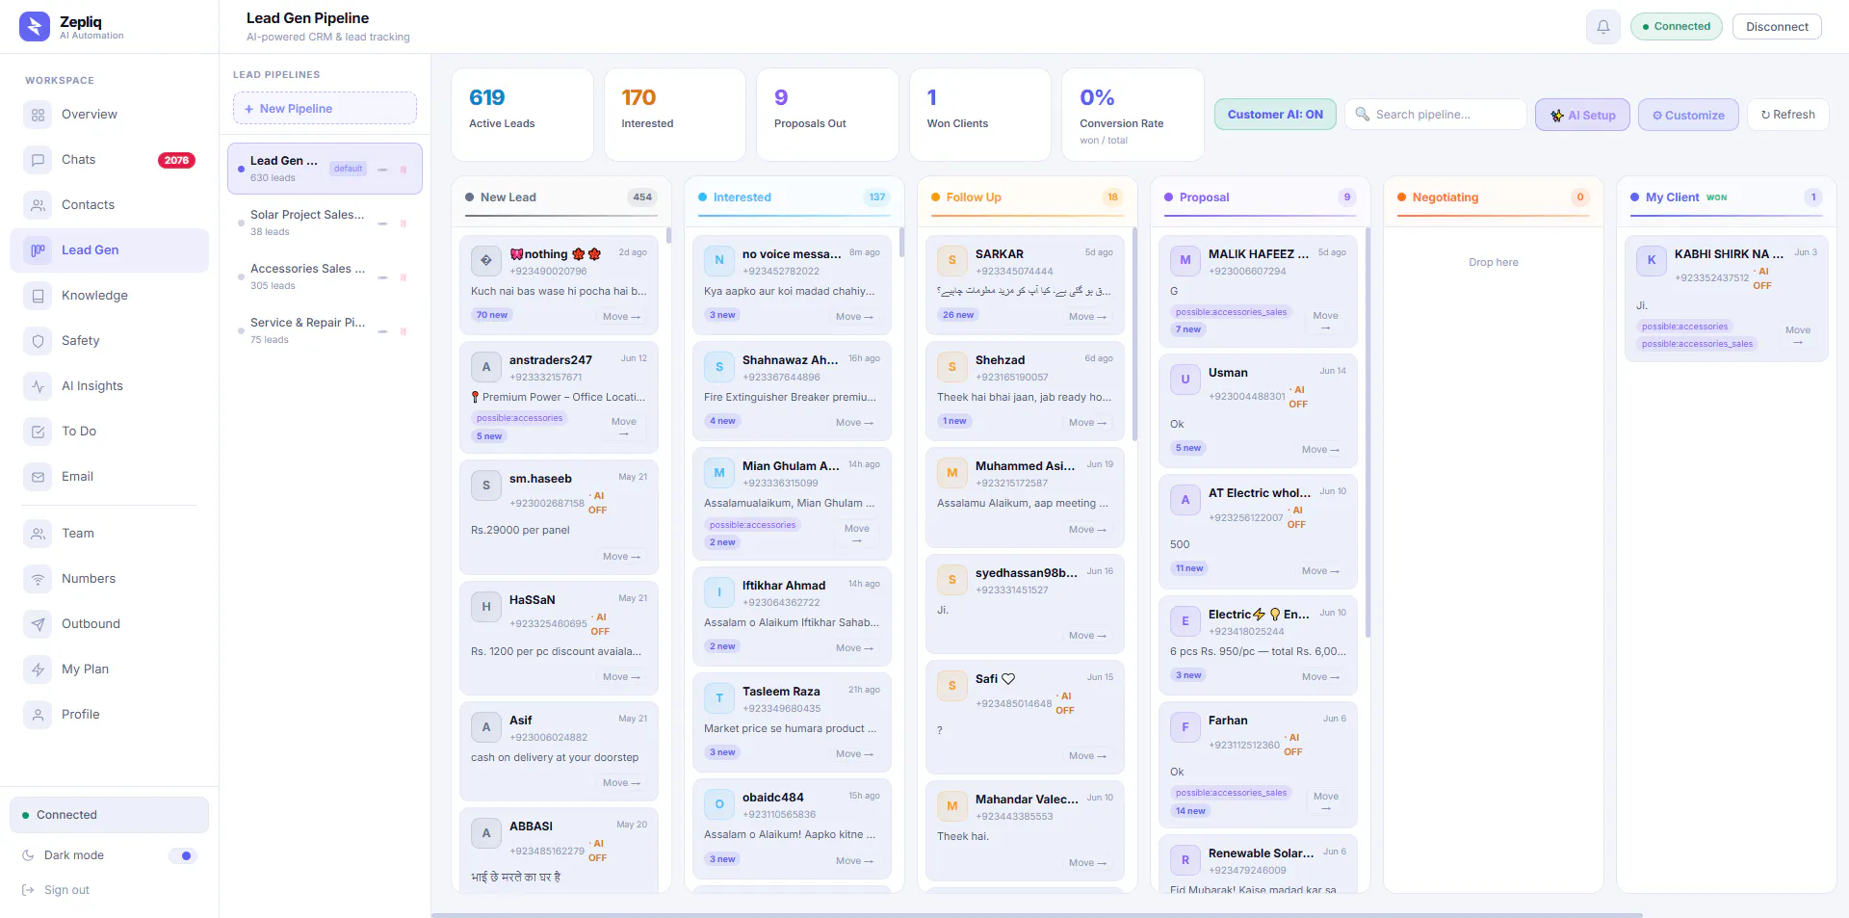Open the Profile person icon
The image size is (1849, 918).
(x=38, y=715)
